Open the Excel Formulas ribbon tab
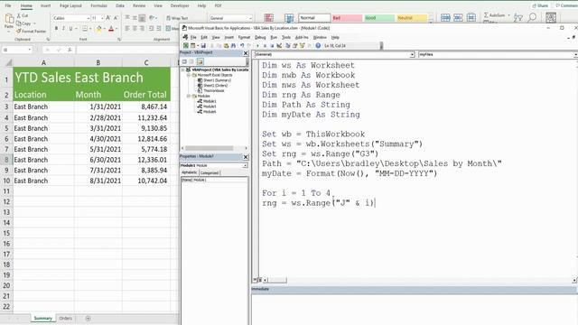 (98, 6)
